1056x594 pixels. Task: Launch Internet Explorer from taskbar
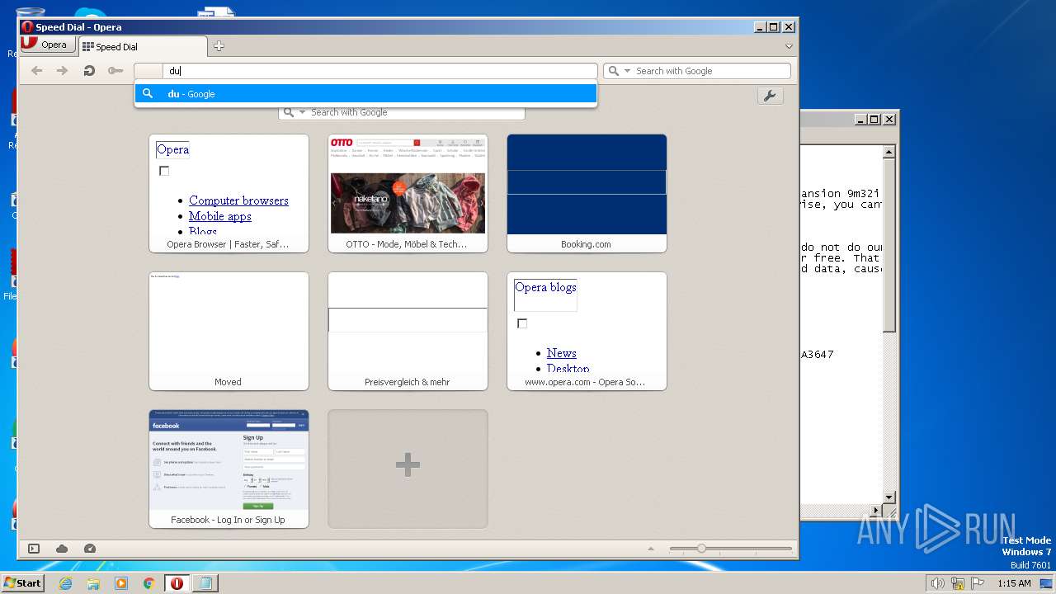click(x=65, y=583)
